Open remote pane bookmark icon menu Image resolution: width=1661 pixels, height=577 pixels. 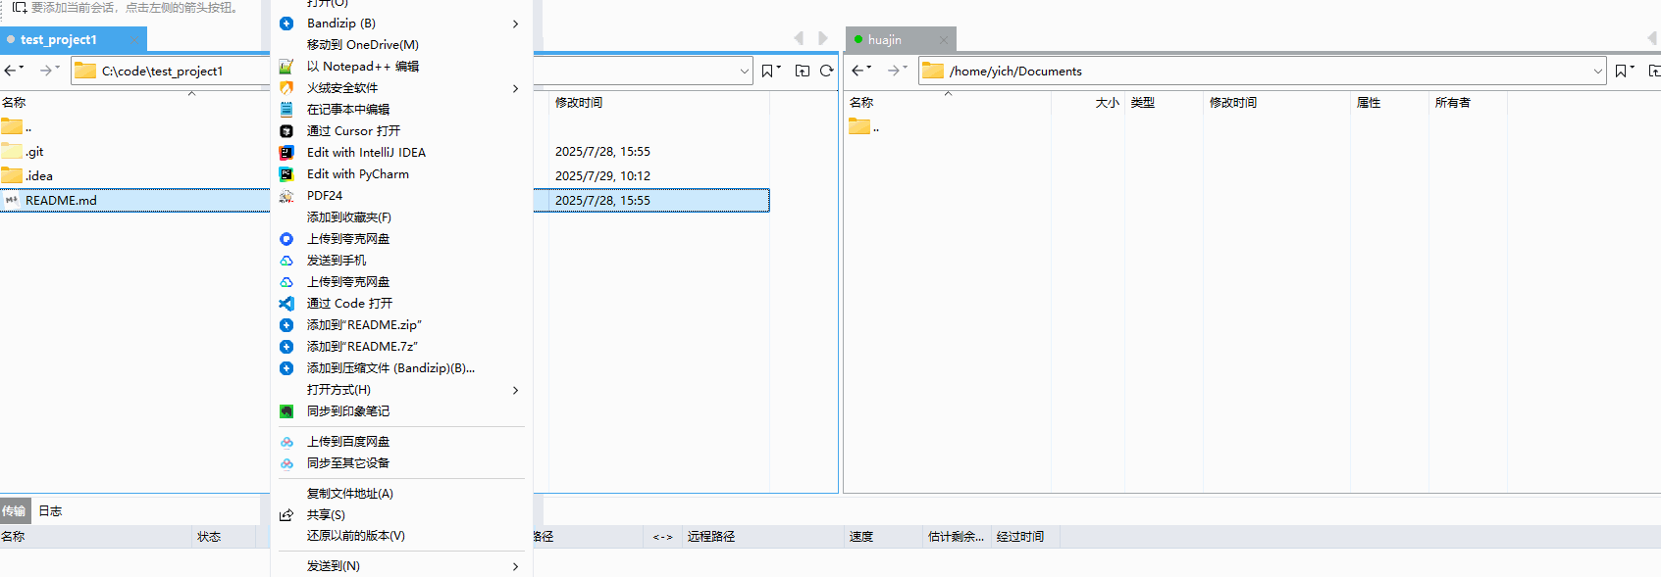click(x=1625, y=71)
